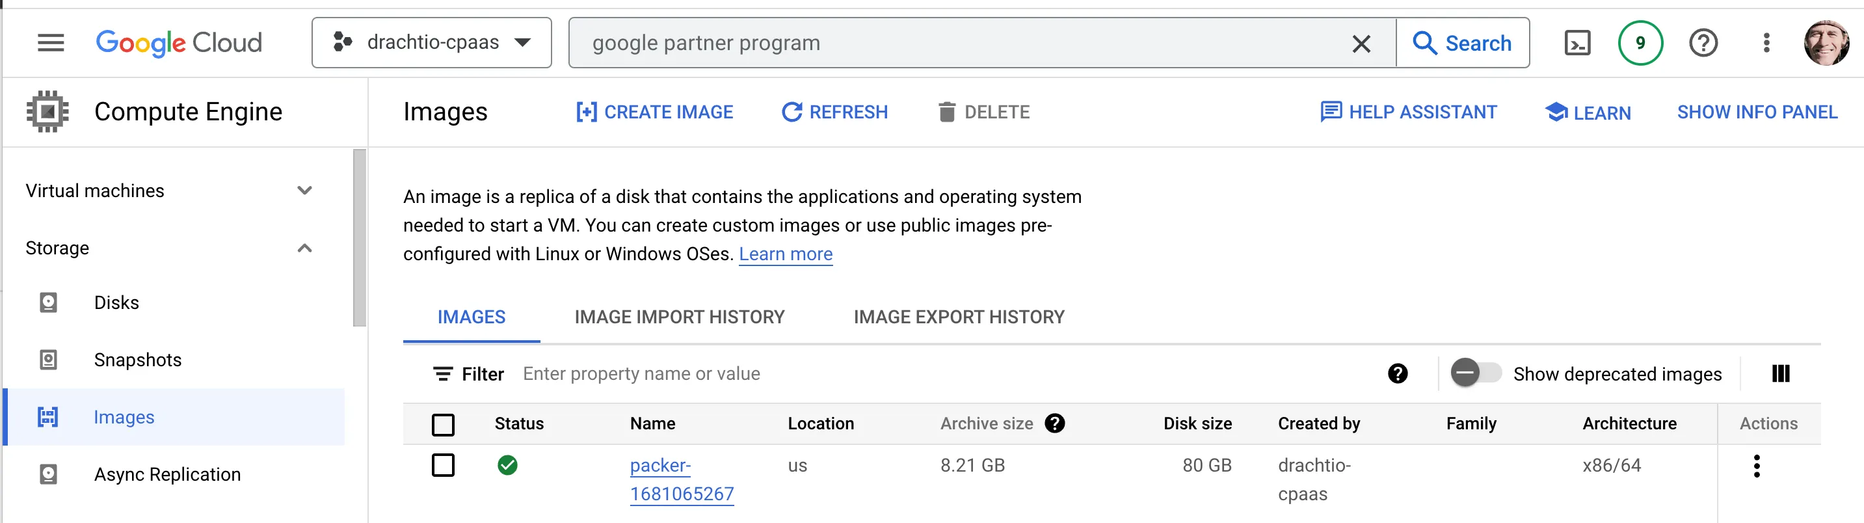The width and height of the screenshot is (1864, 523).
Task: Switch to the Images tab
Action: (x=471, y=317)
